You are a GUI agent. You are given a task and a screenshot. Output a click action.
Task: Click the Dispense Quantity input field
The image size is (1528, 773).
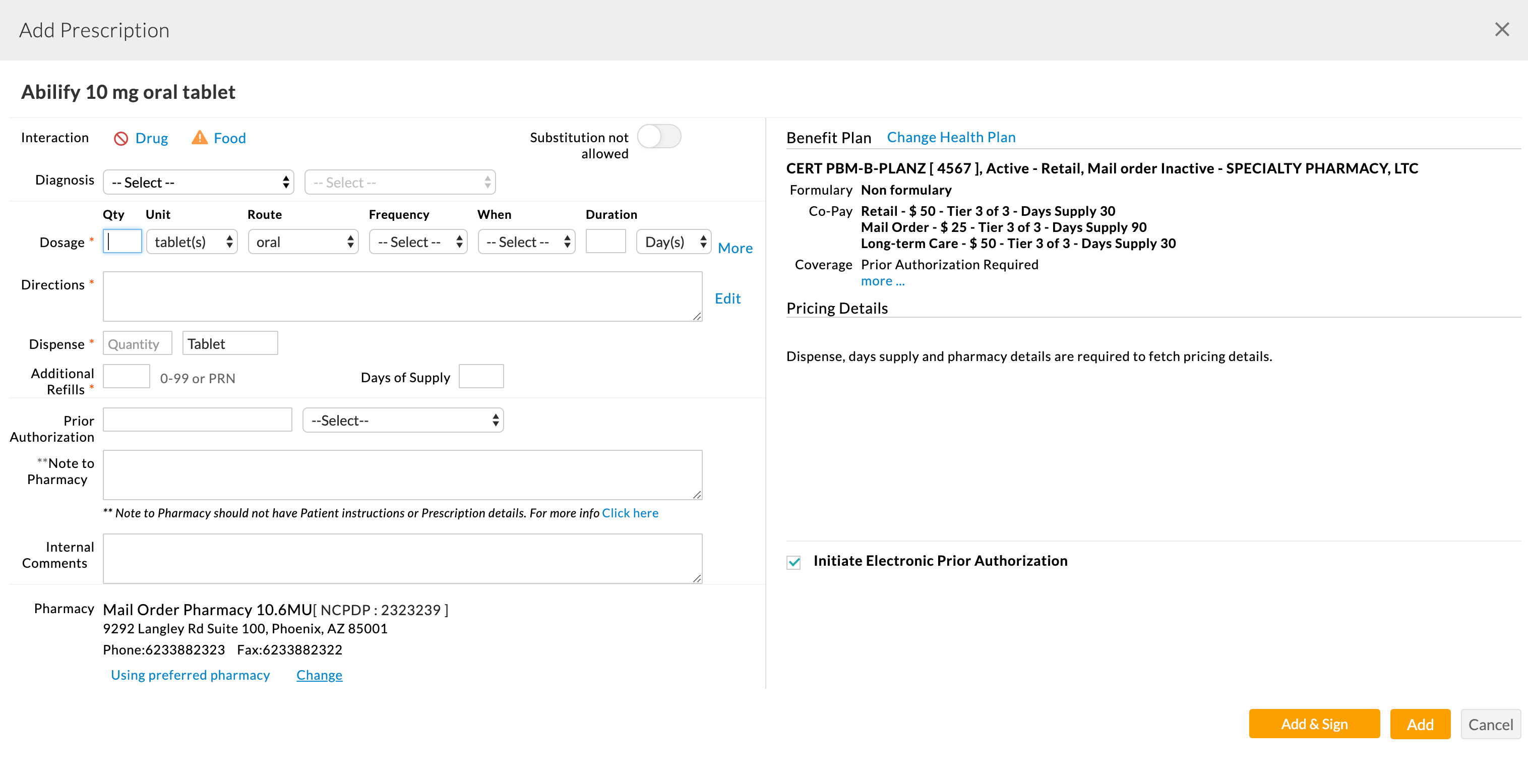(x=137, y=344)
